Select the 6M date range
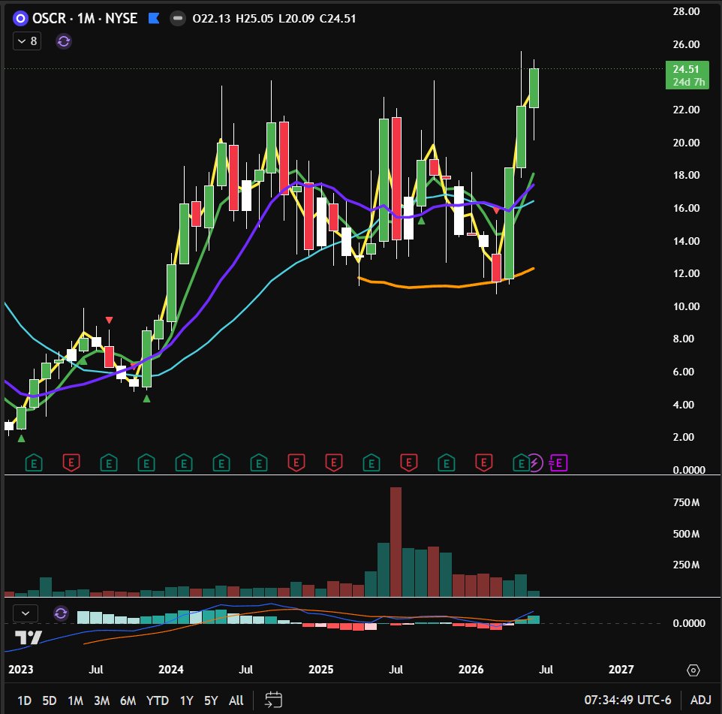722x714 pixels. coord(128,700)
